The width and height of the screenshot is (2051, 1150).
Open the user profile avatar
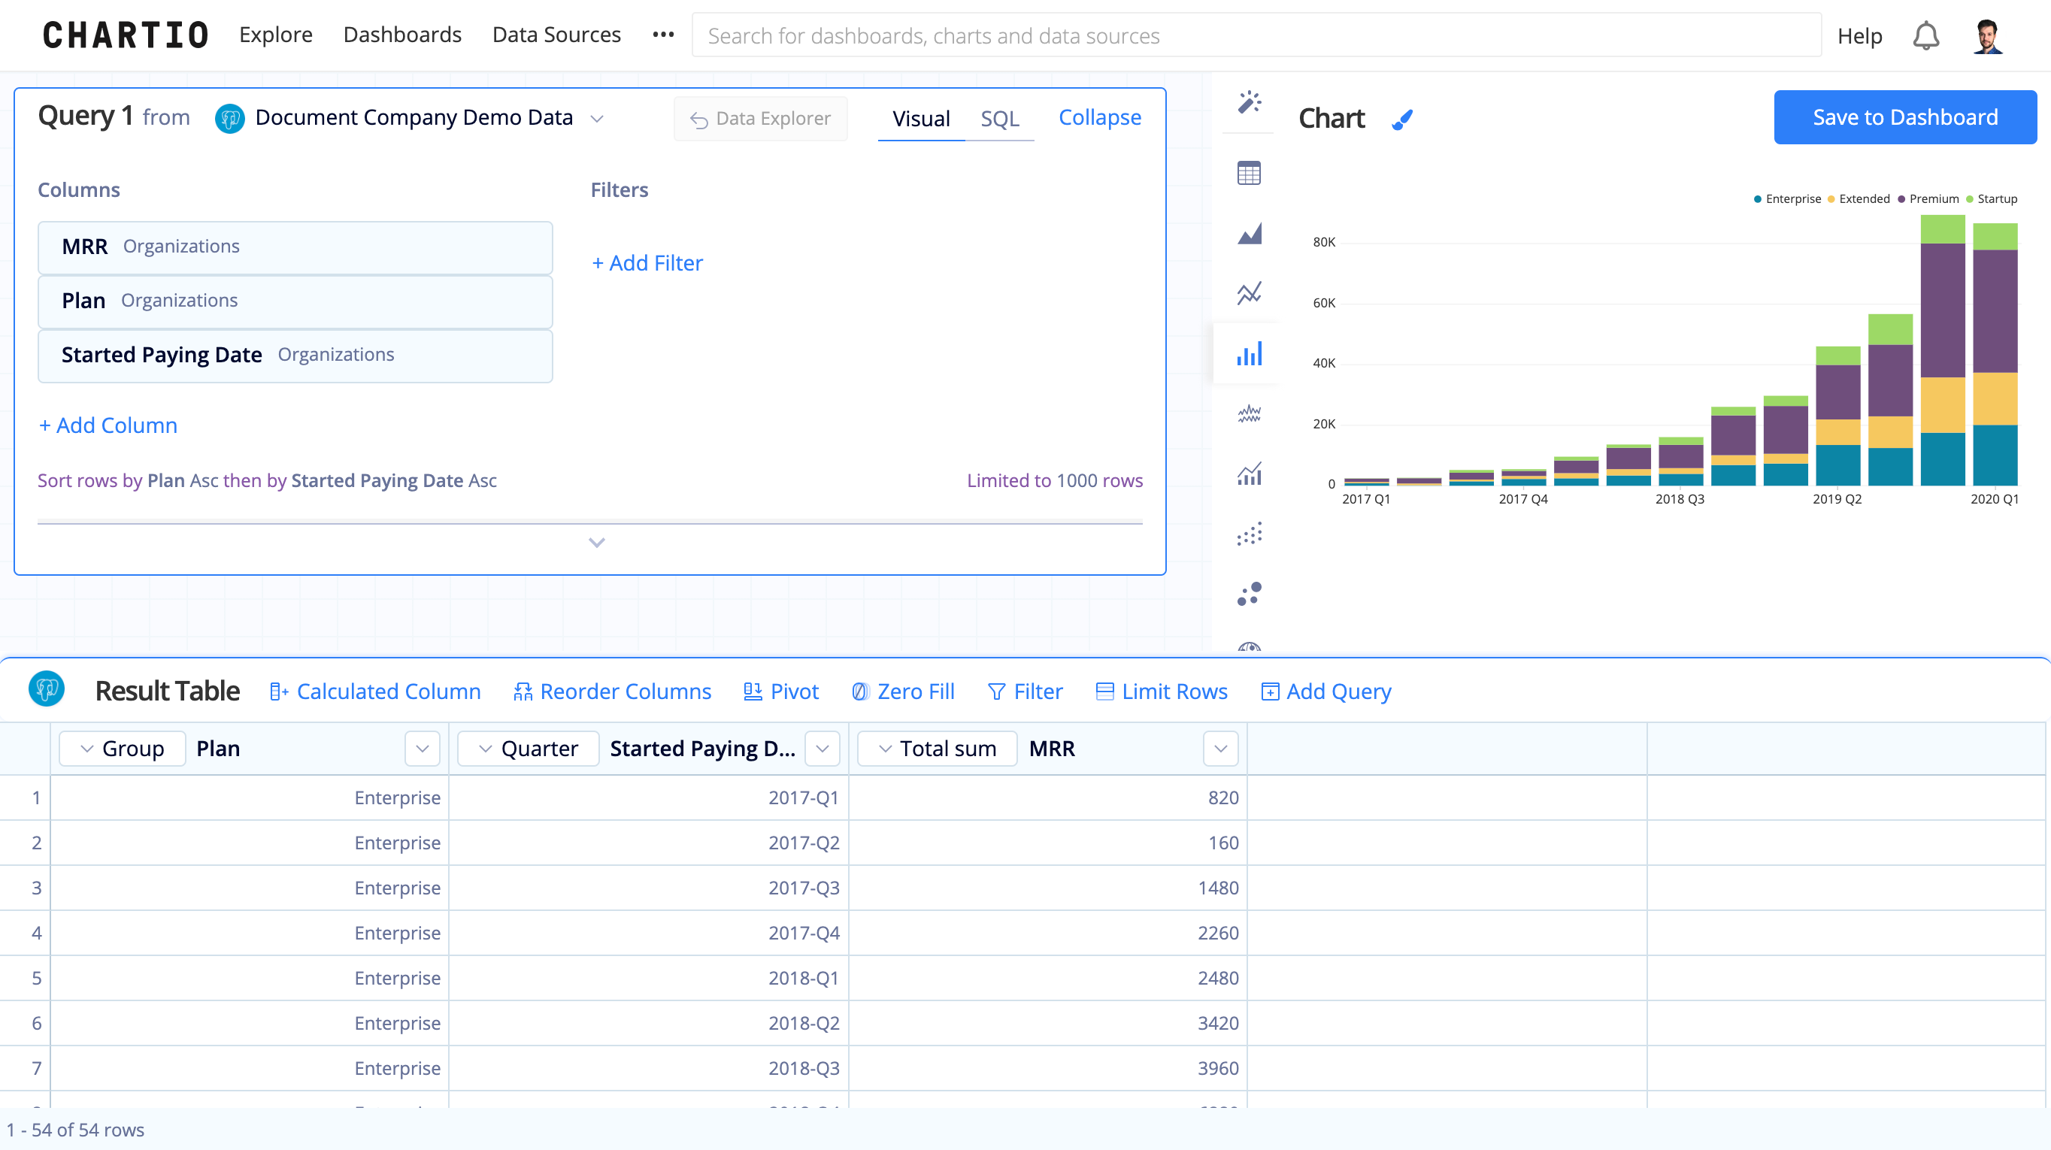(x=1987, y=36)
